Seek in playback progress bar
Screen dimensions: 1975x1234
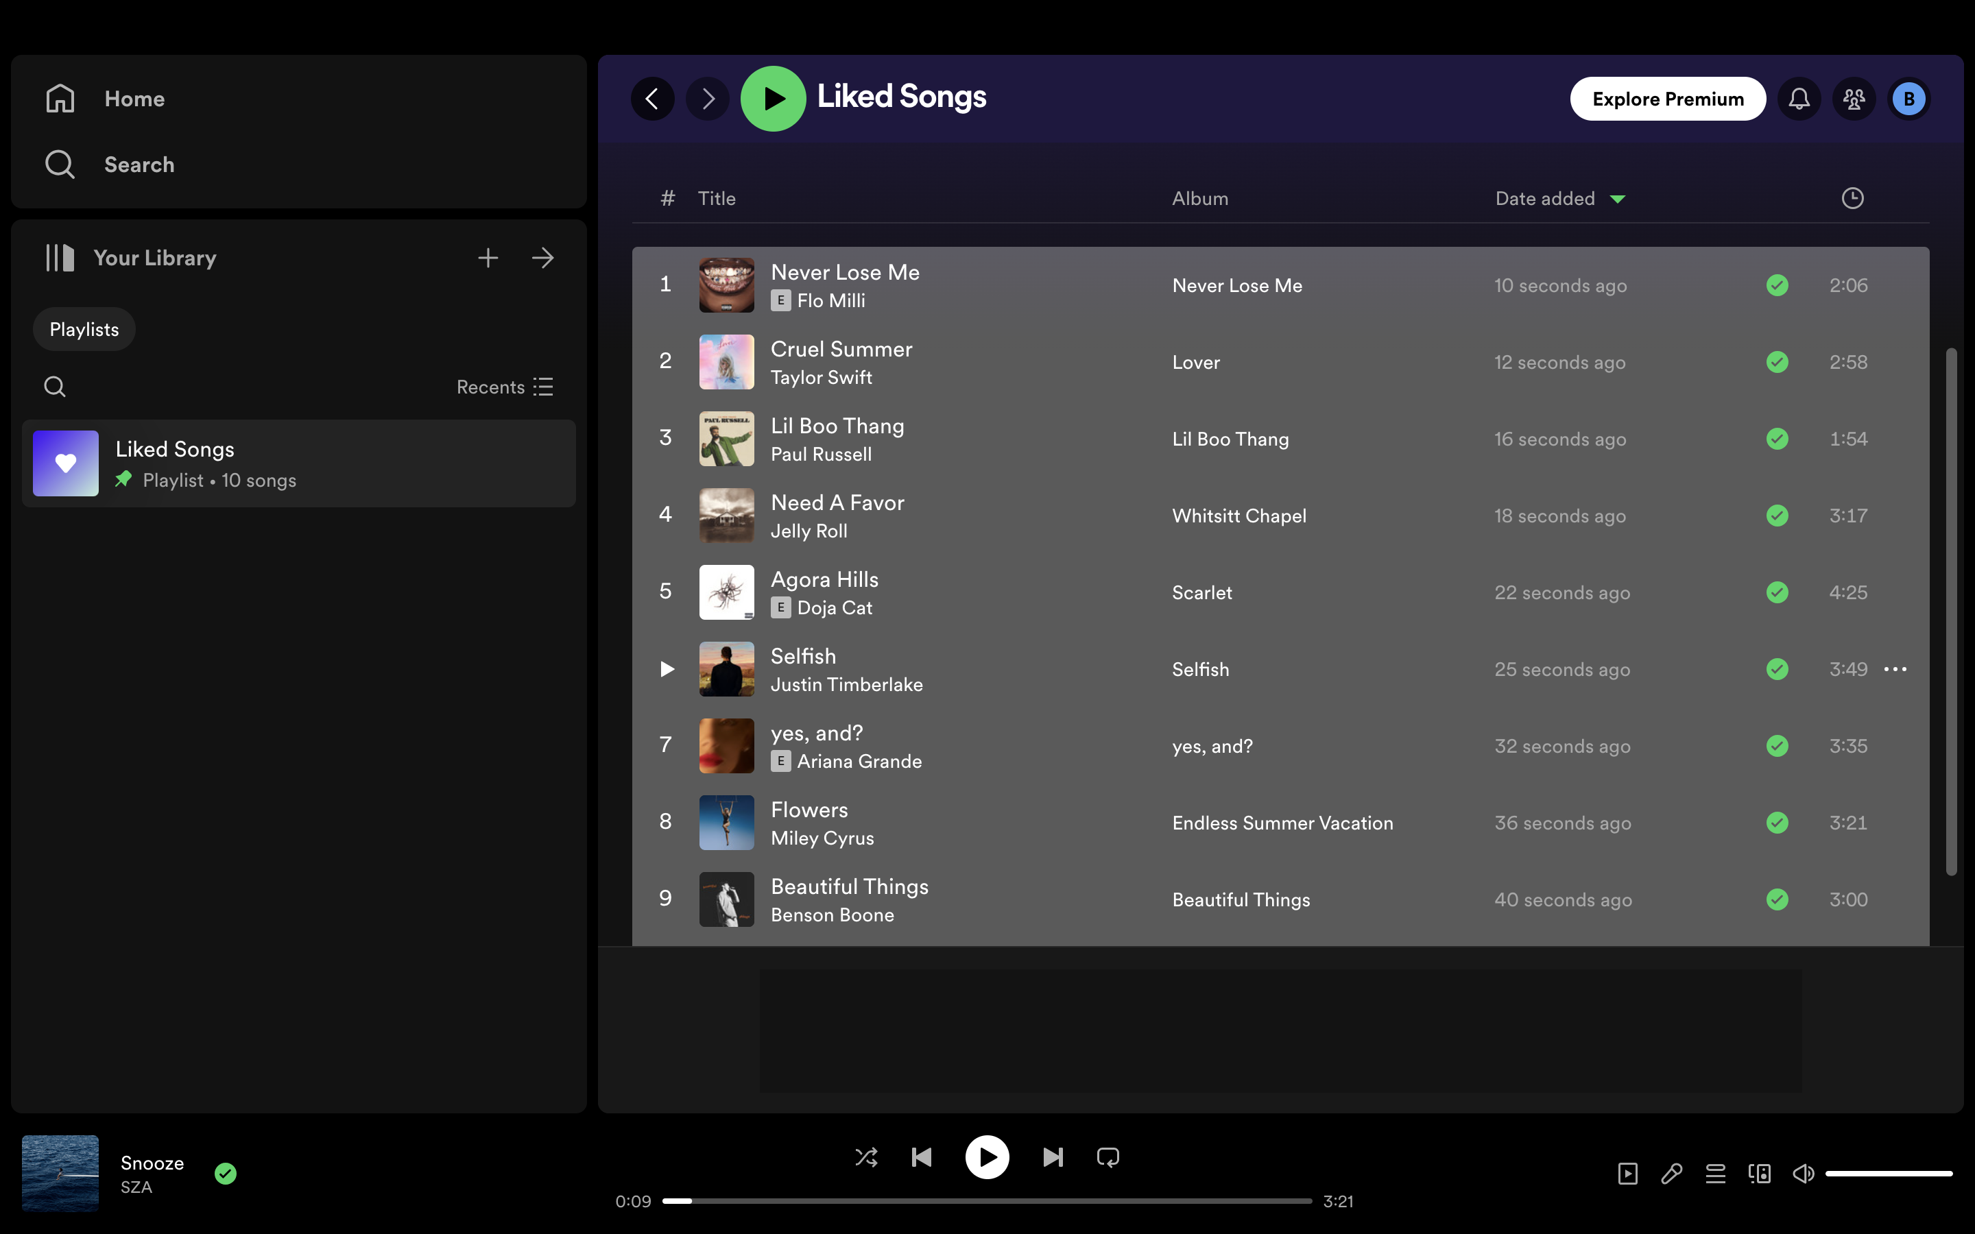987,1200
